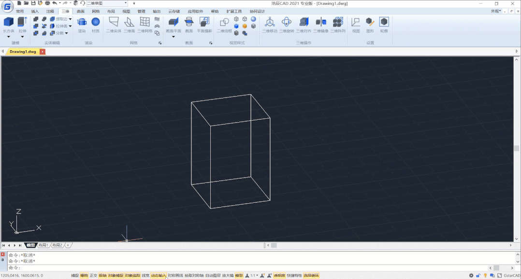Viewport: 521px width, 279px height.
Task: Switch to the 插入 ribbon tab
Action: [35, 11]
